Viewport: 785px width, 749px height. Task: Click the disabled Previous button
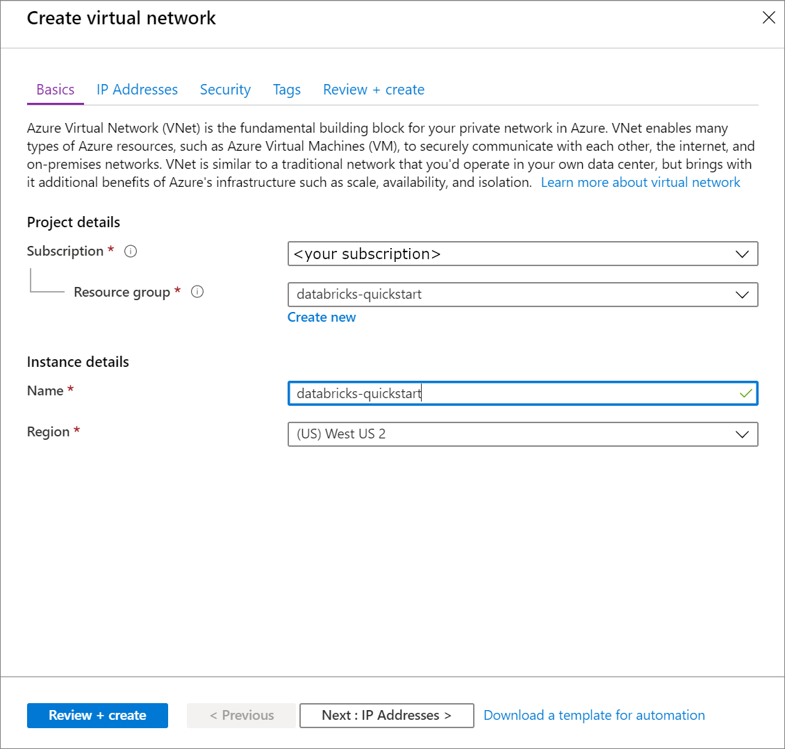click(x=241, y=716)
